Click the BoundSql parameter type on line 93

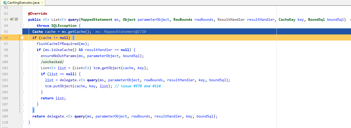point(317,19)
